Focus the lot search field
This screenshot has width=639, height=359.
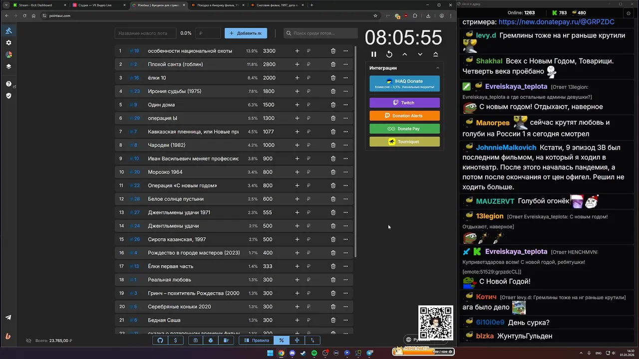coord(320,33)
